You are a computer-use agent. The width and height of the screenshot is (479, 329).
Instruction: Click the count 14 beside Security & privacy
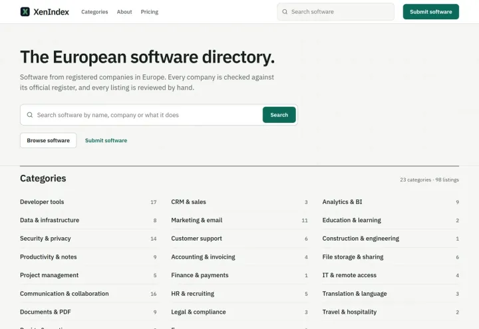tap(154, 239)
